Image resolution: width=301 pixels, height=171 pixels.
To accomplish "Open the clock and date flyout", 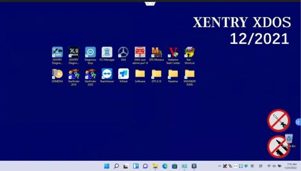I will 292,166.
